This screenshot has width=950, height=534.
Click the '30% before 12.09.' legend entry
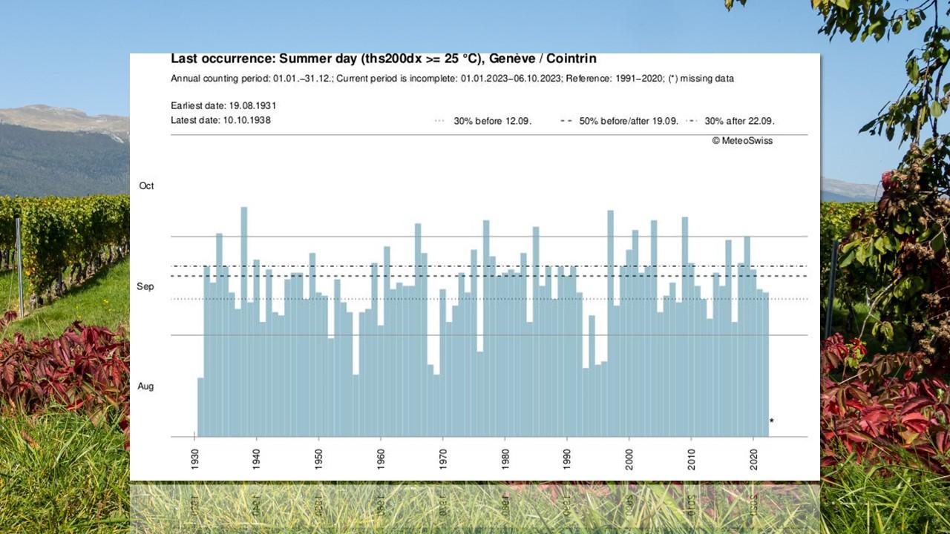[483, 121]
